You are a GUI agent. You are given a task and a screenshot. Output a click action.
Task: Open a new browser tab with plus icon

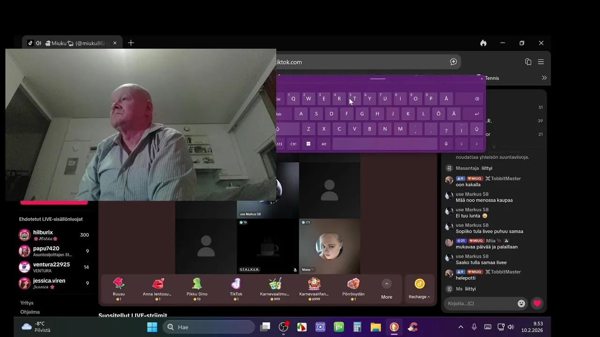point(131,43)
